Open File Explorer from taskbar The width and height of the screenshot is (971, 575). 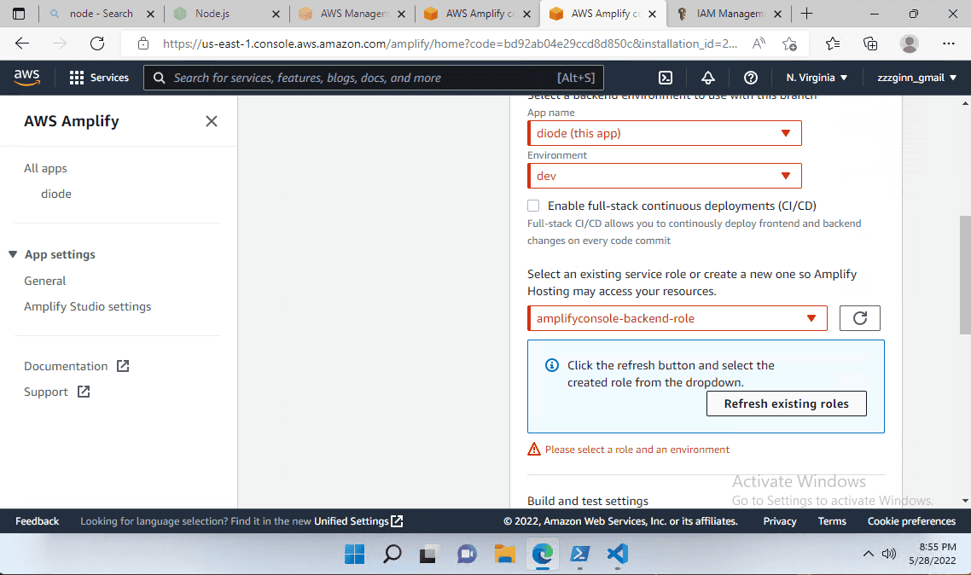(x=504, y=554)
